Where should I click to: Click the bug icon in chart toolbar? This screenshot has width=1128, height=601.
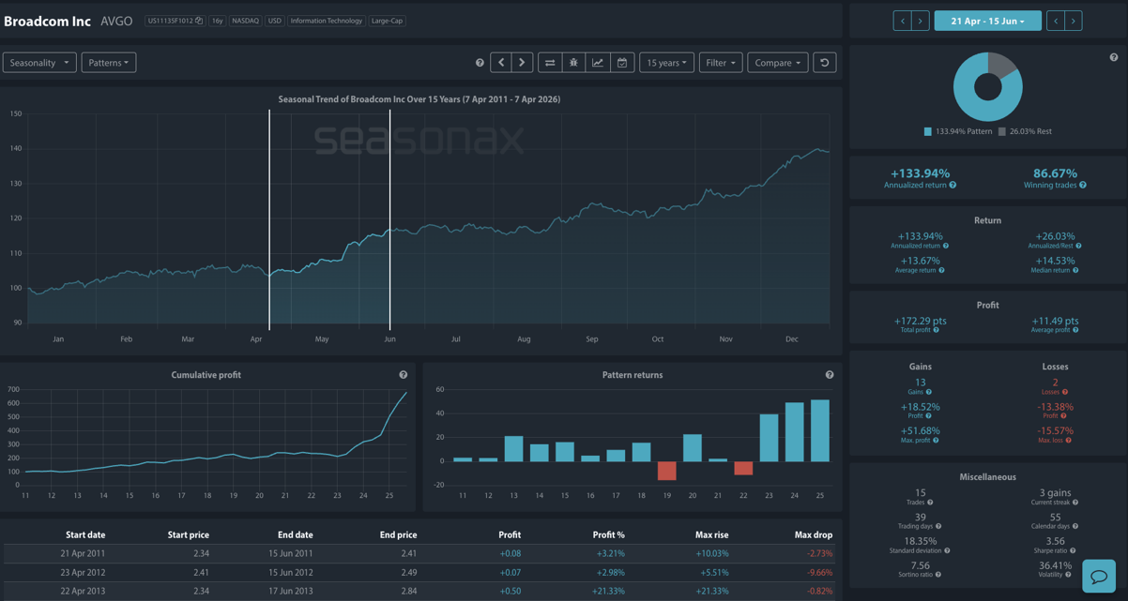573,63
